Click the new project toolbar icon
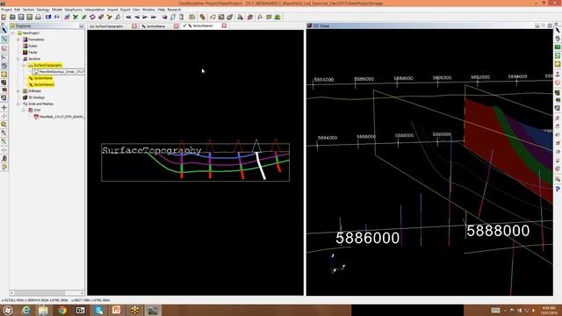 coord(4,18)
